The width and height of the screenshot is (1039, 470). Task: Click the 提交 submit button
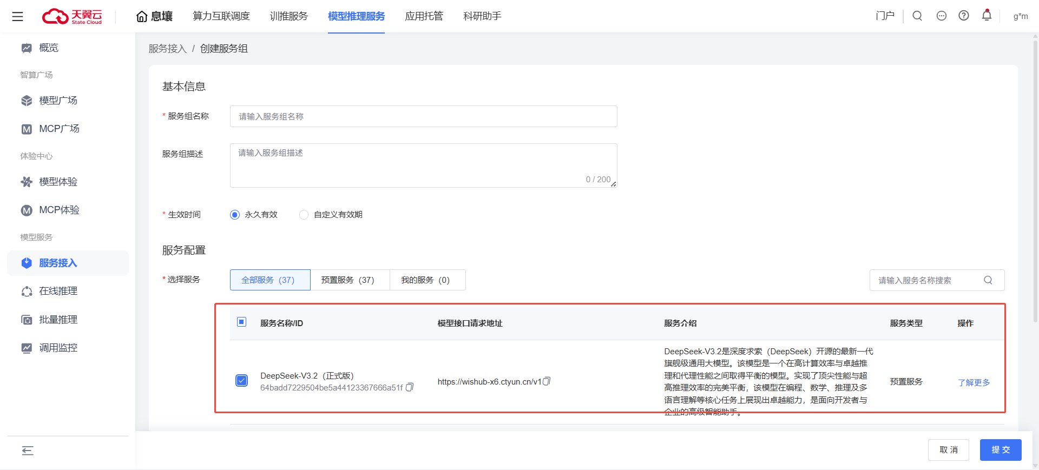1000,450
